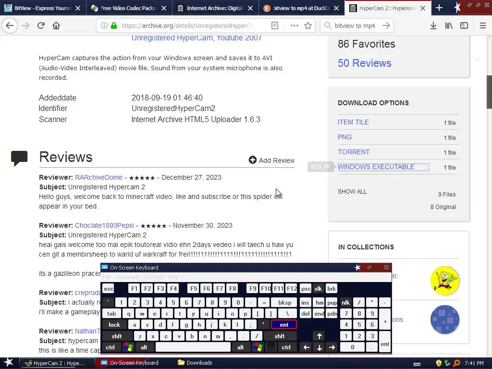Download the WINDOWS EXECUTABLE file
Screen dimensions: 492x369
pyautogui.click(x=376, y=167)
